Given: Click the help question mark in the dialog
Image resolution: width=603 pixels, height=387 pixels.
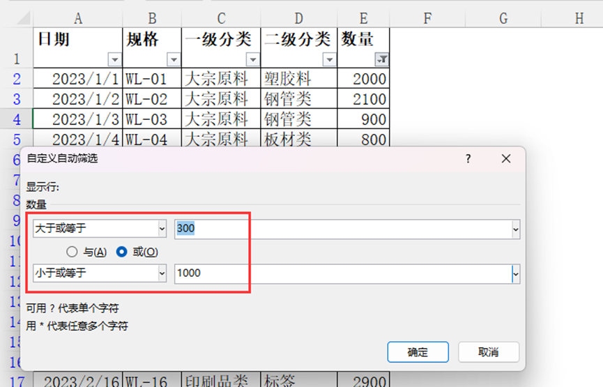Looking at the screenshot, I should pos(468,158).
